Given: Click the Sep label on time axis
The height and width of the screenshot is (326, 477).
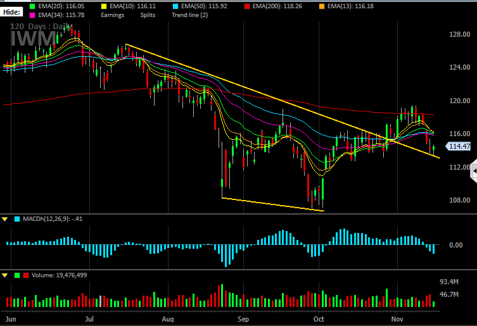Looking at the screenshot, I should 243,319.
